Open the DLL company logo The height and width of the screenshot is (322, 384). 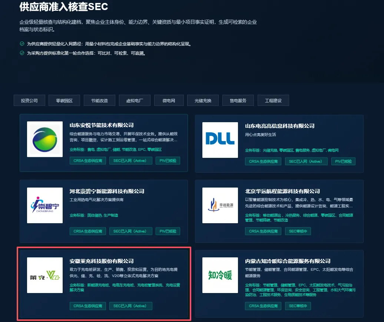pyautogui.click(x=220, y=140)
